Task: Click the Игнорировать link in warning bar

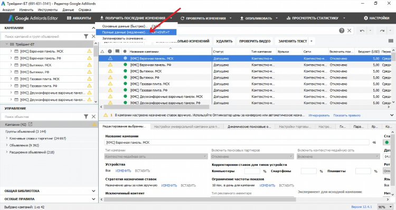Action: (x=319, y=115)
